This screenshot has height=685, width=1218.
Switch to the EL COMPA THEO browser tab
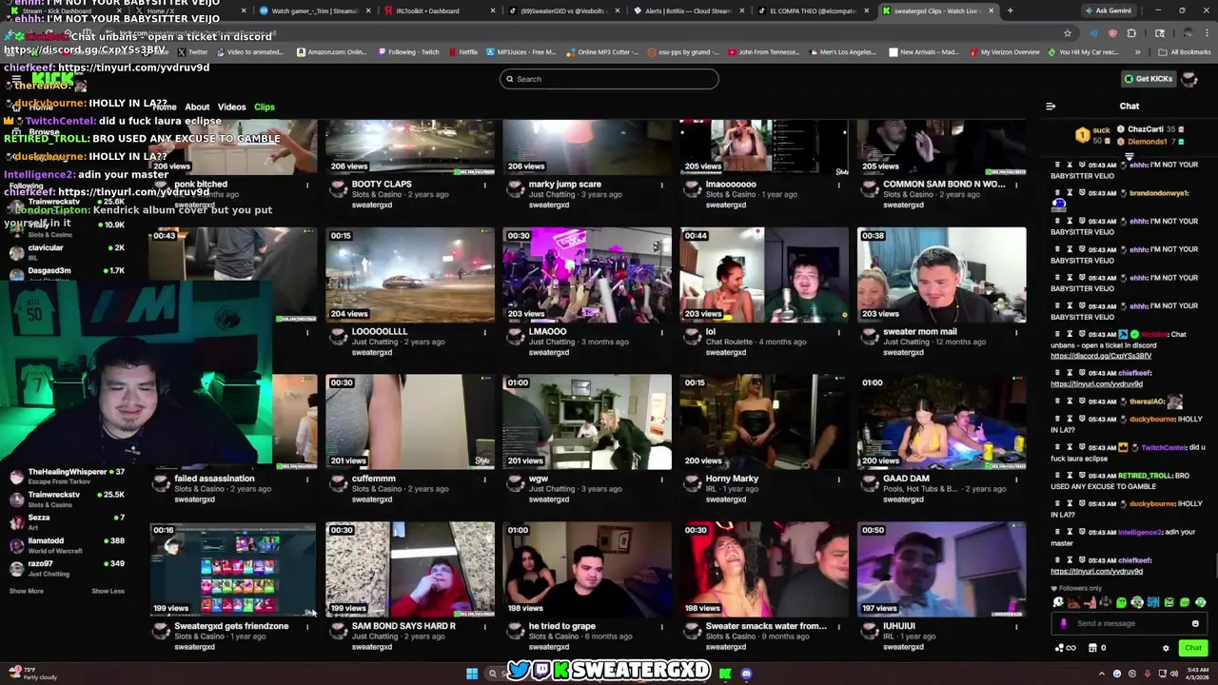point(814,10)
